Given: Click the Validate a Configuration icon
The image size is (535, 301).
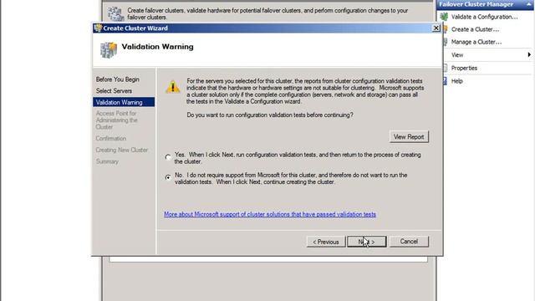Looking at the screenshot, I should click(444, 17).
